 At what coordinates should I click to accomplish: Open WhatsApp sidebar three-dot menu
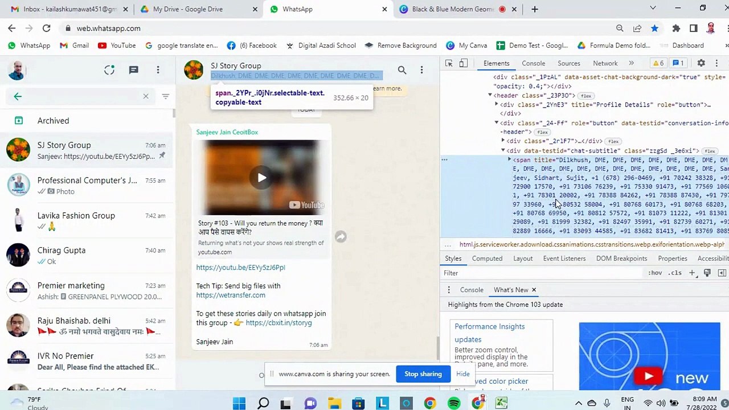(x=158, y=70)
